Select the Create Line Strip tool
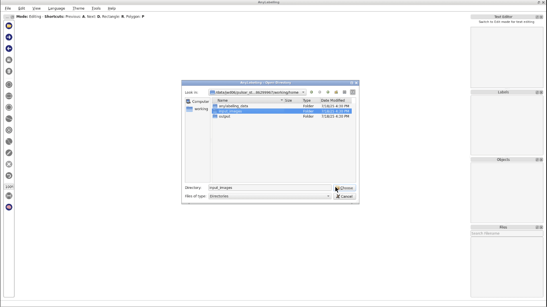 9,142
